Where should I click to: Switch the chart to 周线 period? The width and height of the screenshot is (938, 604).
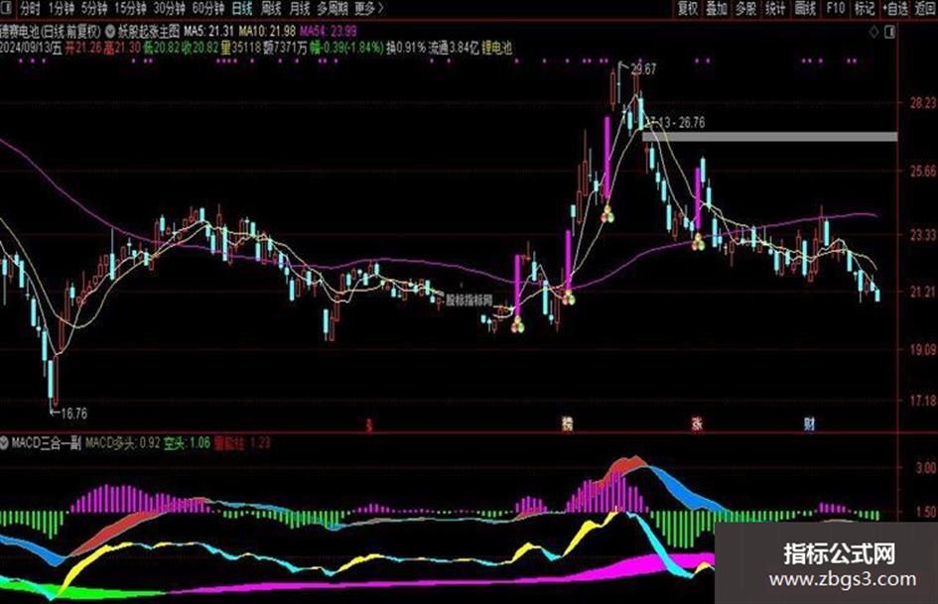click(270, 8)
